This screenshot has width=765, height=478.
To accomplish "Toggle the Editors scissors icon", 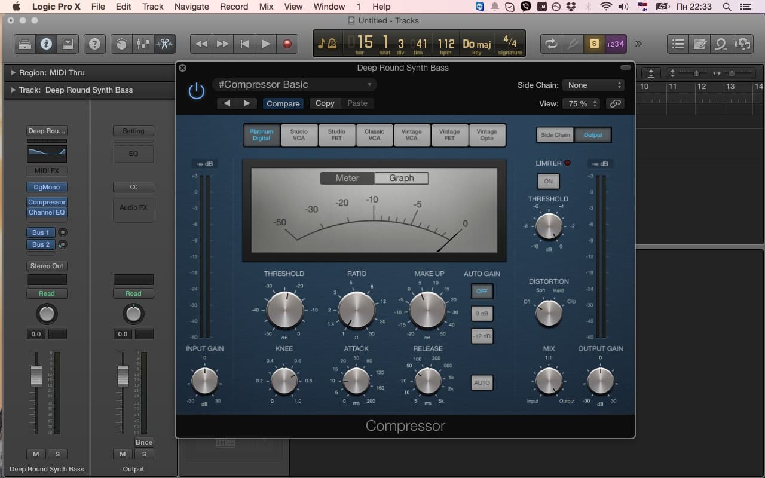I will (164, 44).
